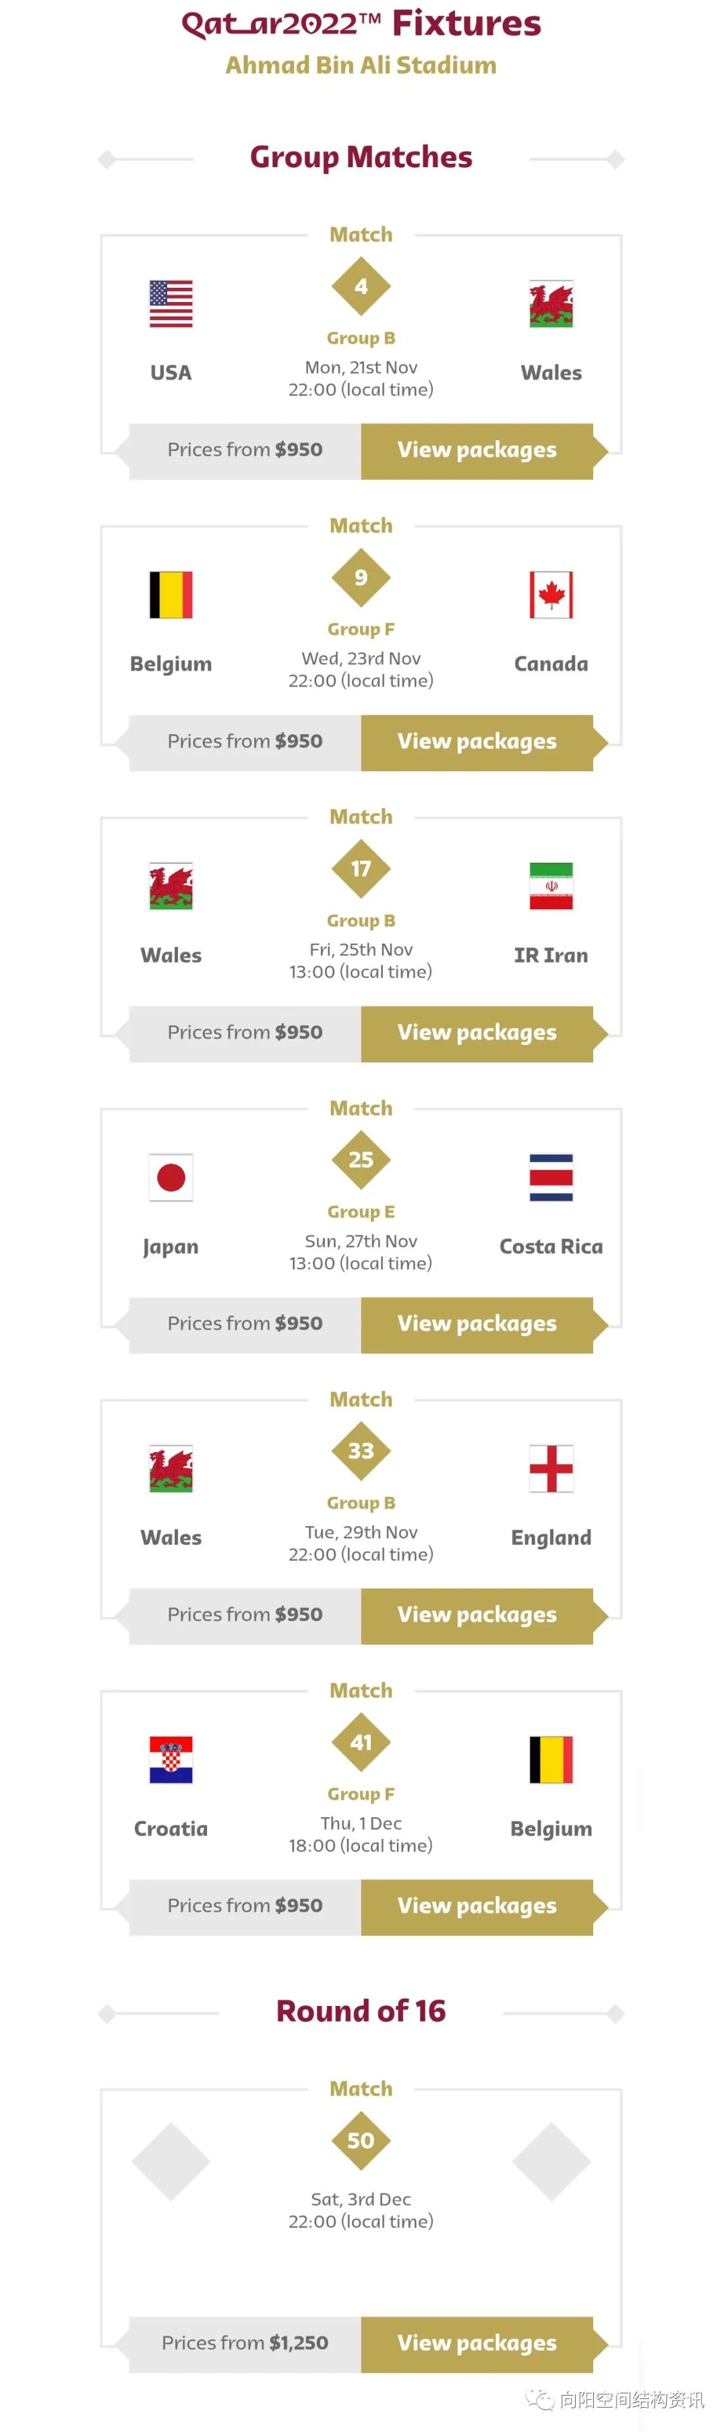Click the Round of 16 section heading
Viewport: 728px width, 2432px height.
coord(361,2011)
